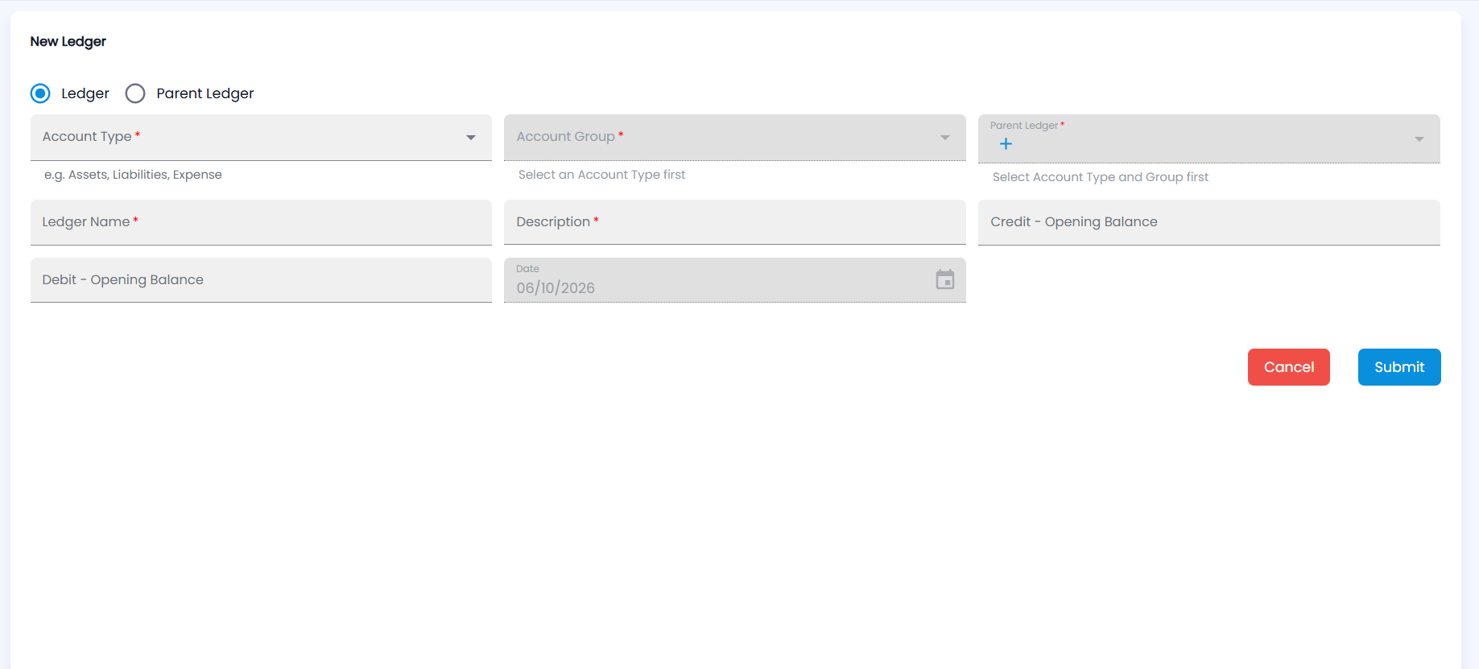The height and width of the screenshot is (669, 1479).
Task: Click the Debit - Opening Balance field
Action: (x=261, y=280)
